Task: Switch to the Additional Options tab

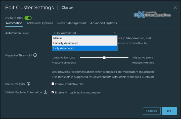Action: coord(40,23)
